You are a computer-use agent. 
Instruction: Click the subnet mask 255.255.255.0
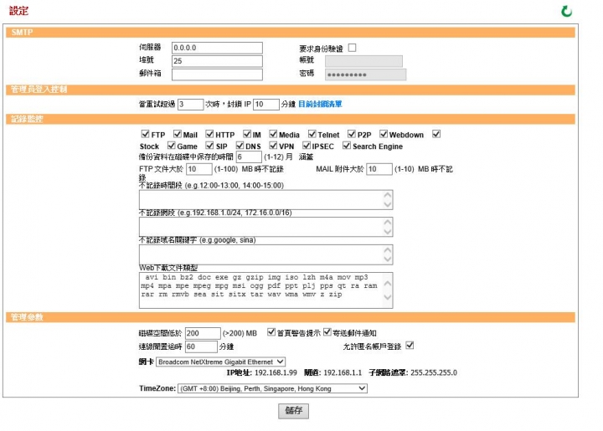[434, 372]
